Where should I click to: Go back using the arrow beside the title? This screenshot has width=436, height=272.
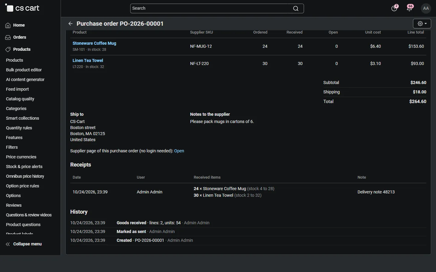pyautogui.click(x=71, y=24)
